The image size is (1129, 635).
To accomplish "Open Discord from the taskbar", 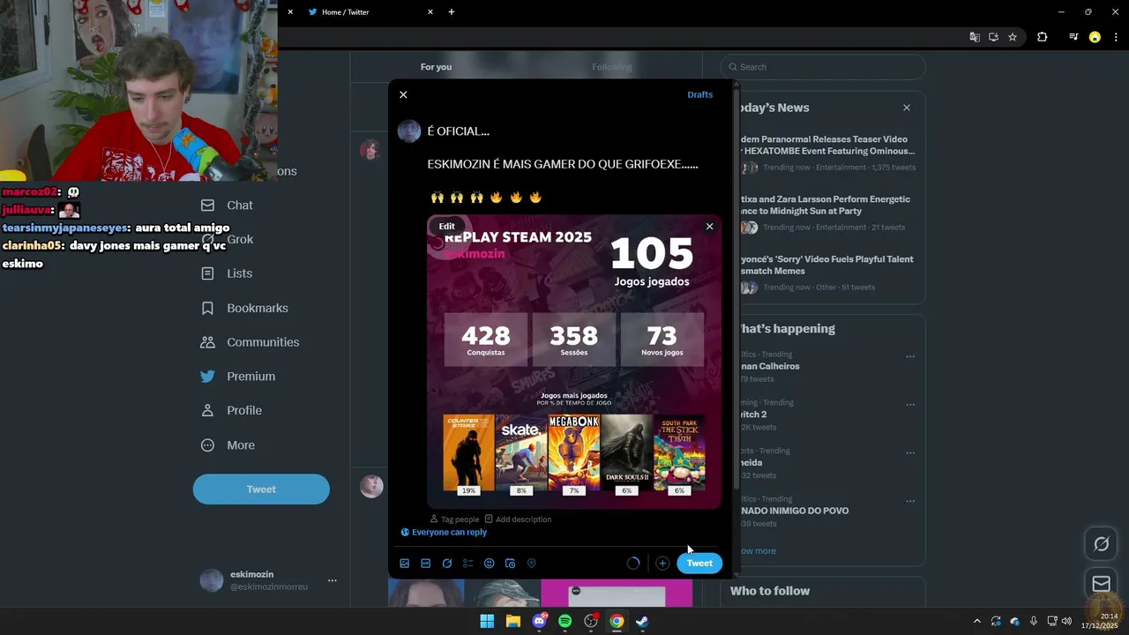I will (539, 622).
